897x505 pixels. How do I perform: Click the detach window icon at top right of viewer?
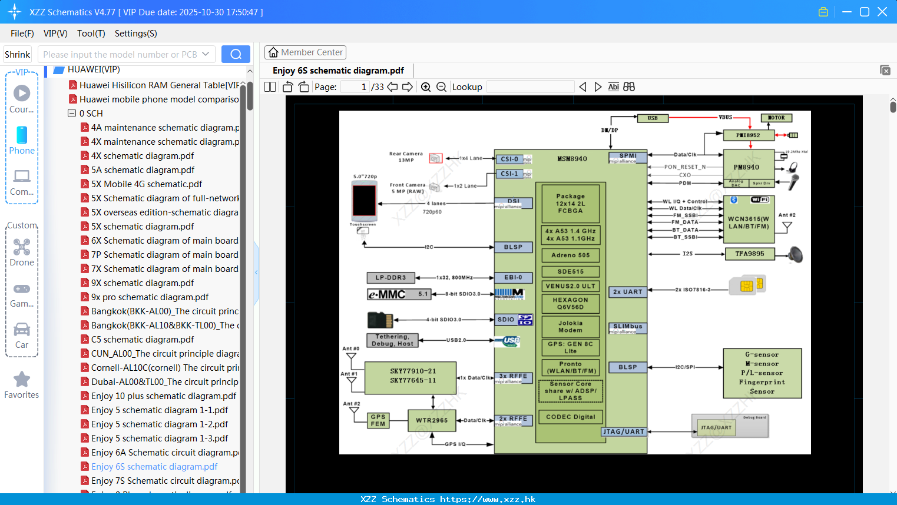(885, 70)
